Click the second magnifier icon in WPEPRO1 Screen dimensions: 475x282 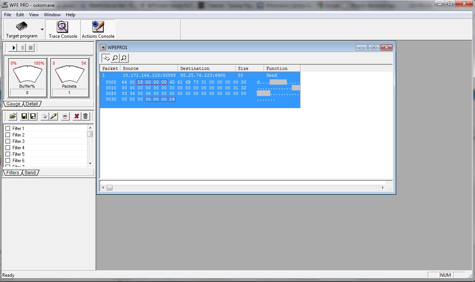pyautogui.click(x=124, y=58)
